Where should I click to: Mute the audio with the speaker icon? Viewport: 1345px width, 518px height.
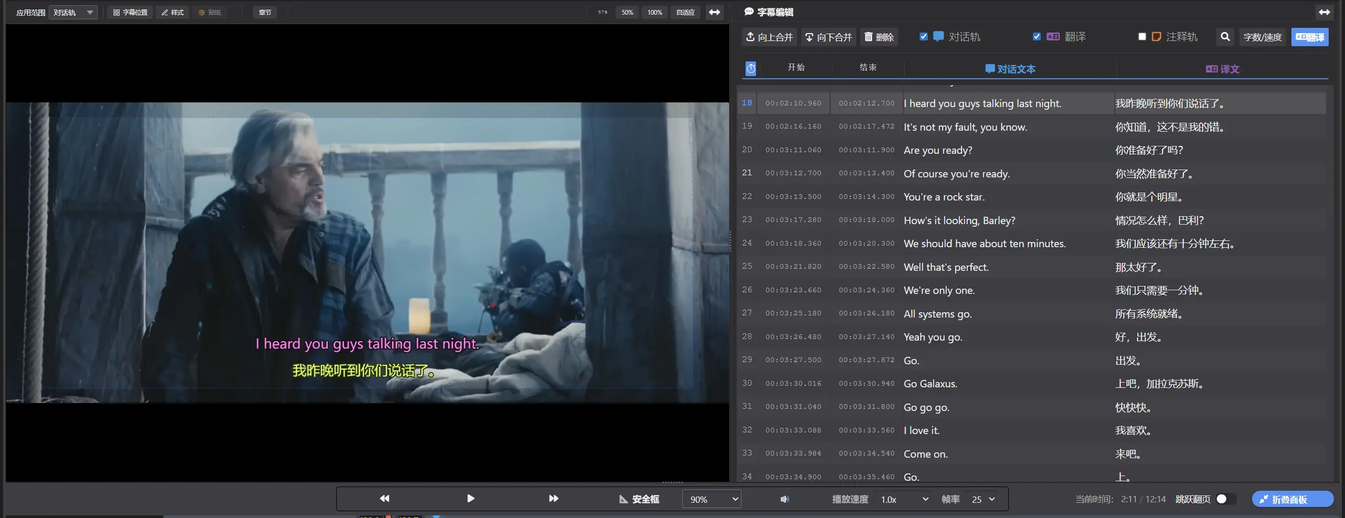coord(784,499)
